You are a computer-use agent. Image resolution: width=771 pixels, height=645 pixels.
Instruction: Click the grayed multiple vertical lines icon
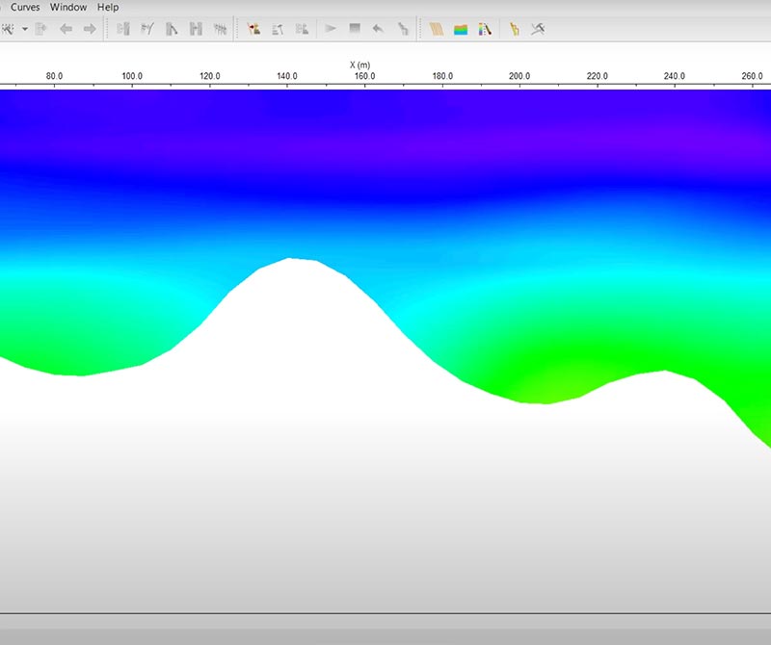click(220, 29)
